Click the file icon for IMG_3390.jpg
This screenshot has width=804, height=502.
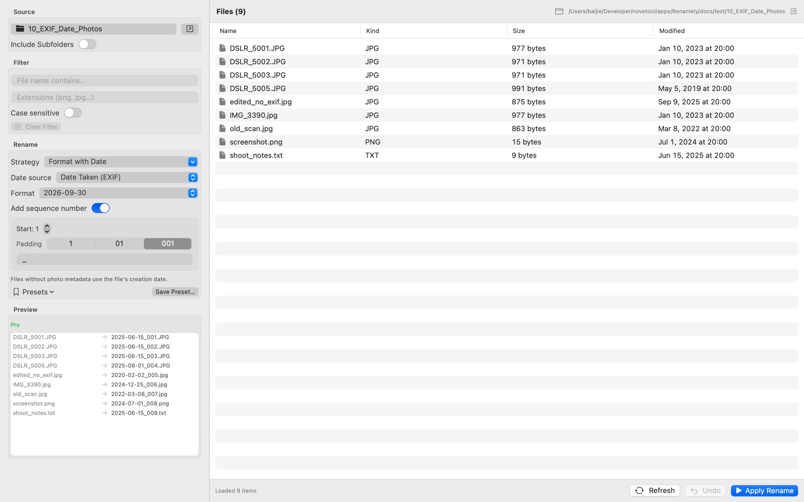222,115
